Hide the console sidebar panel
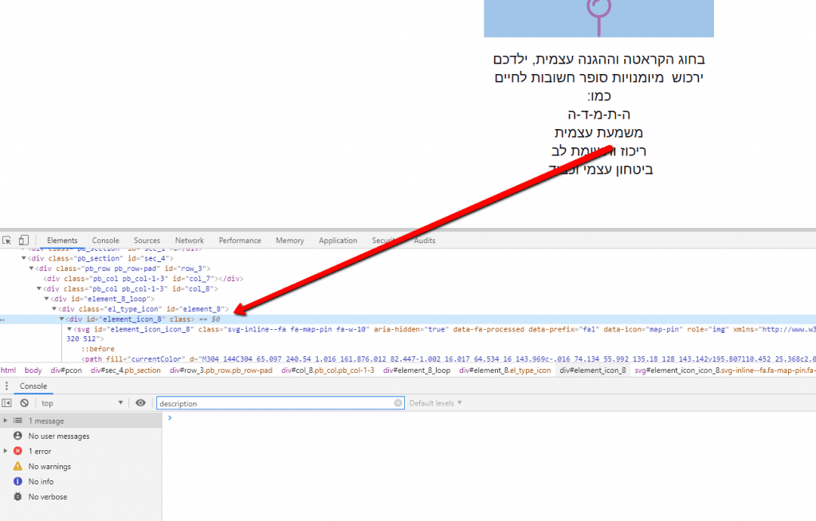 (7, 403)
